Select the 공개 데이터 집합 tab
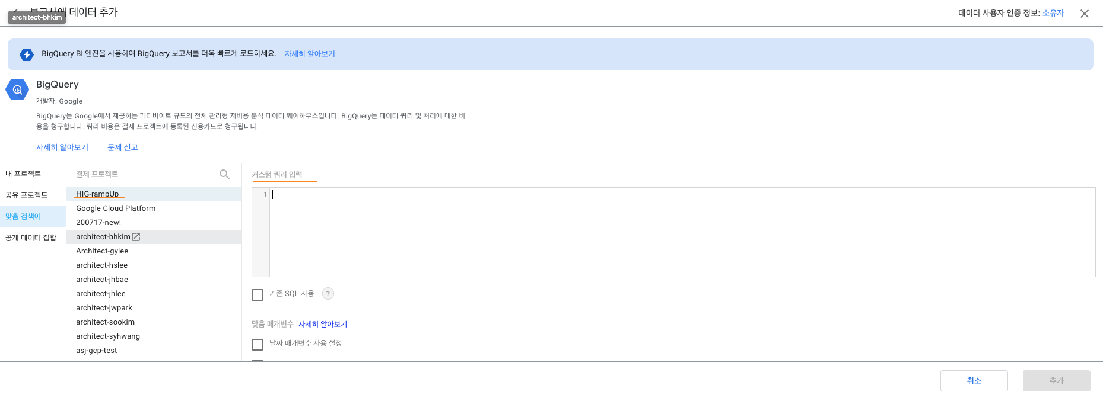 pyautogui.click(x=33, y=237)
